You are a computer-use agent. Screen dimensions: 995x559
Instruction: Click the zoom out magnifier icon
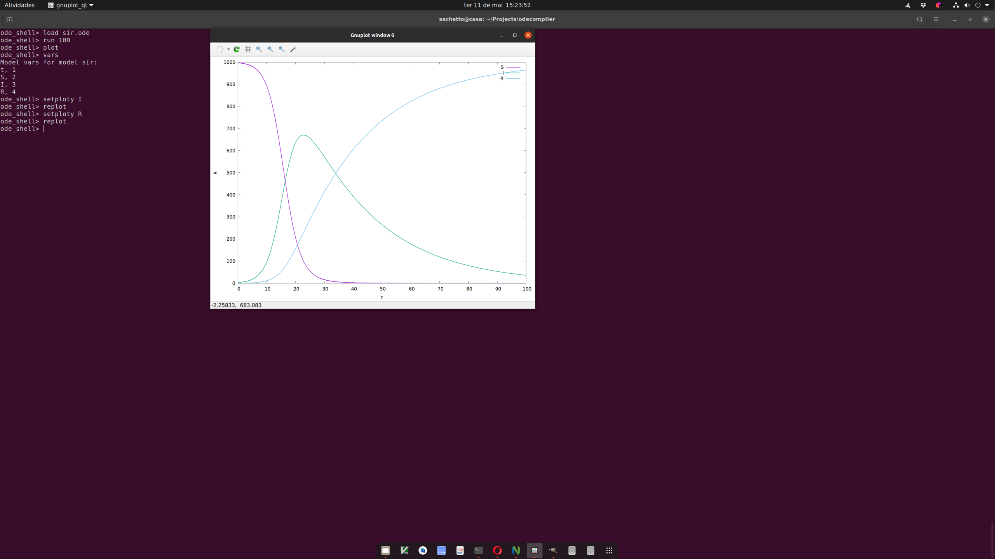(259, 49)
